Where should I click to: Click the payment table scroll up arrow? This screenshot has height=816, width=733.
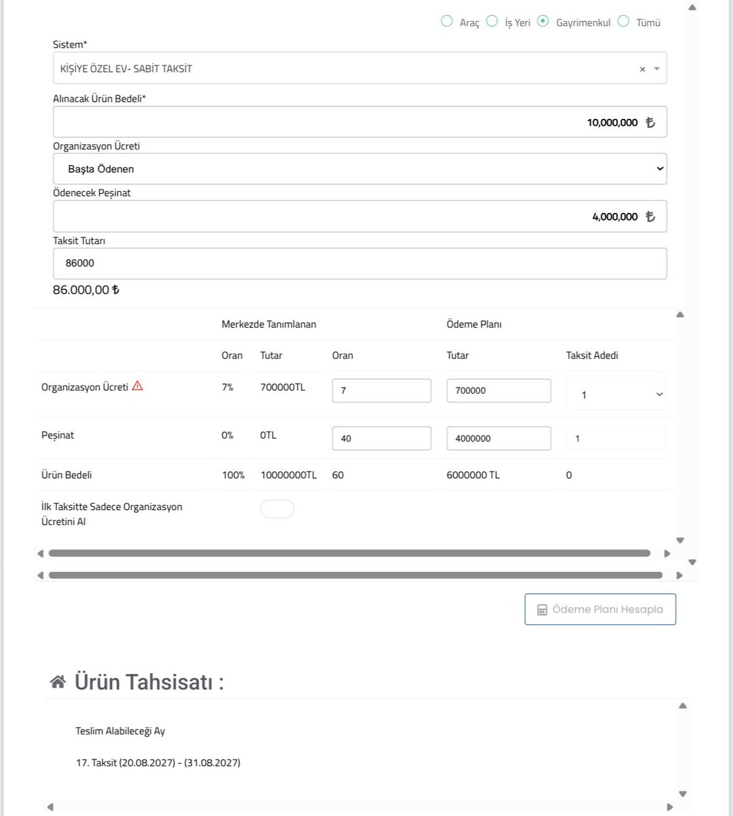pos(680,315)
